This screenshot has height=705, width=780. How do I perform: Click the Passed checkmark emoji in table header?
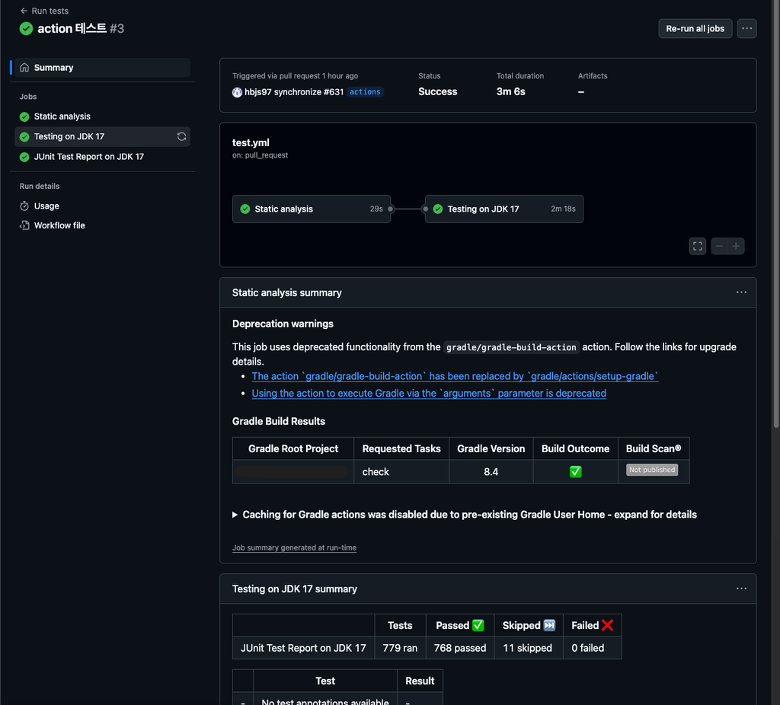click(478, 626)
